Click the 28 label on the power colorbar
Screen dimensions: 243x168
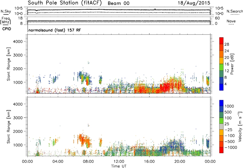tap(227, 44)
